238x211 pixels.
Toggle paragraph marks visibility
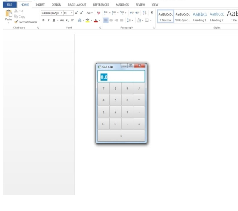(x=152, y=13)
